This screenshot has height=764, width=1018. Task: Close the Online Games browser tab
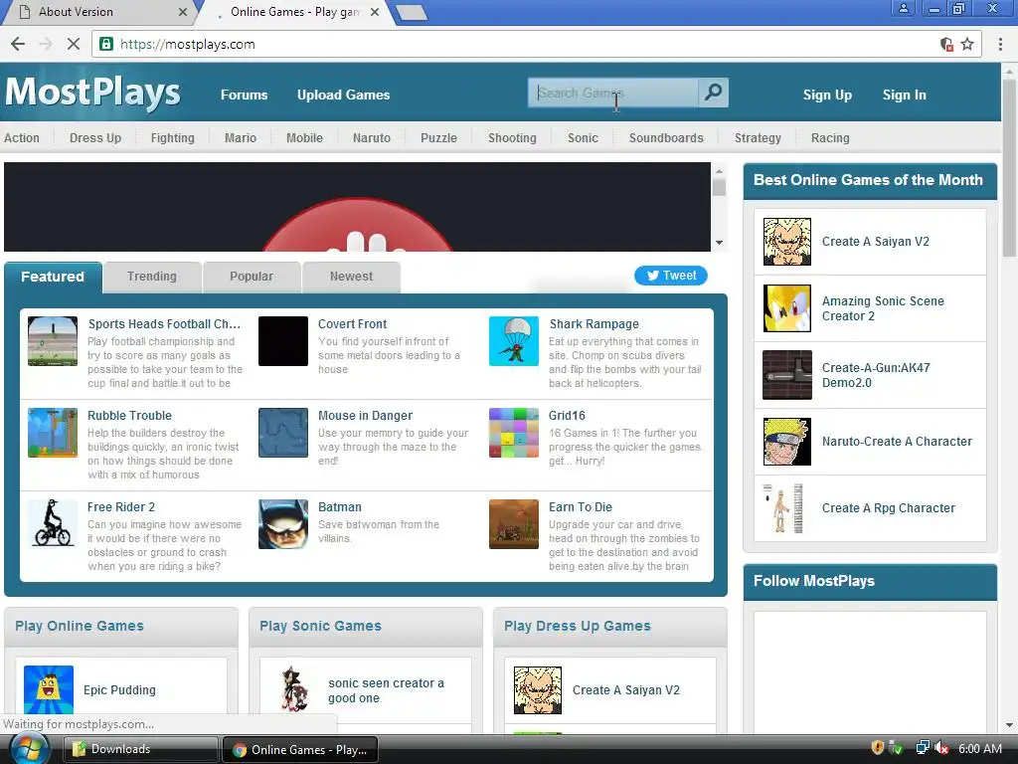pyautogui.click(x=375, y=12)
